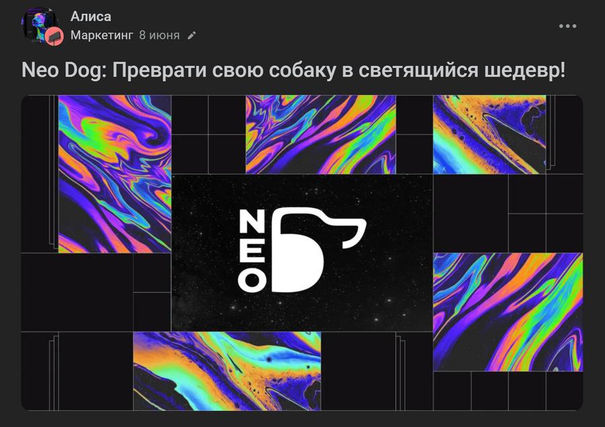Click the red Маркетинг badge on avatar
This screenshot has height=427, width=605.
pyautogui.click(x=54, y=37)
